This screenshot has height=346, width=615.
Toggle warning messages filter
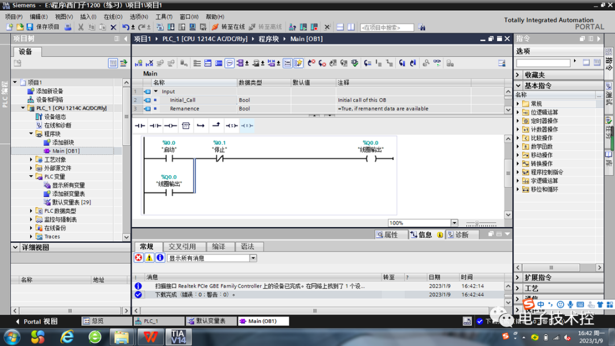coord(149,258)
